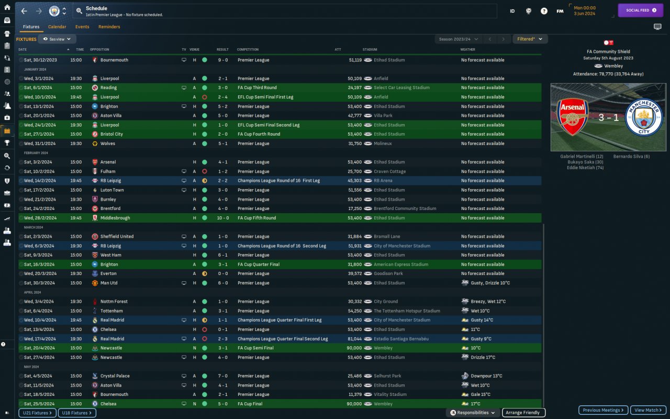Click the Arrange Friendly button

coord(523,413)
